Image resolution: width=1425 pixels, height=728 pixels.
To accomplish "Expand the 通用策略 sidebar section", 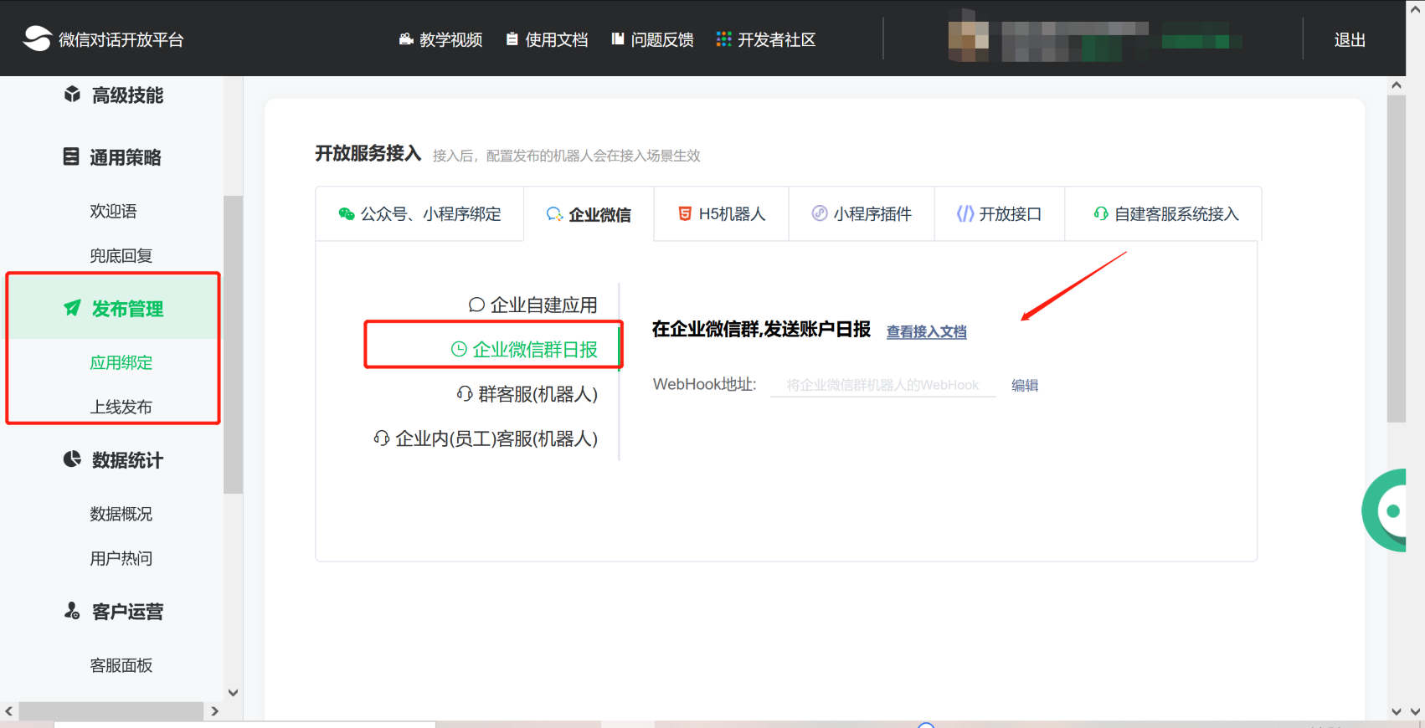I will (113, 157).
